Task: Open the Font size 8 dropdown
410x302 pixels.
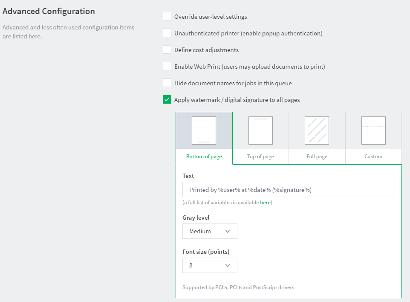Action: [x=210, y=265]
